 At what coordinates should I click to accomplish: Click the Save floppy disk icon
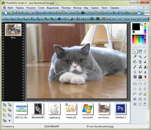tap(18, 12)
